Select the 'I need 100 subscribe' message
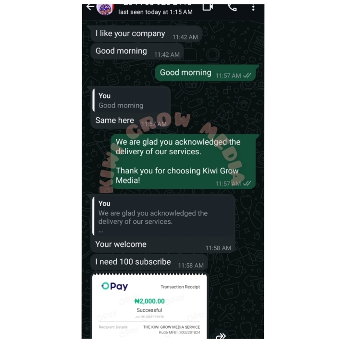 [x=149, y=262]
